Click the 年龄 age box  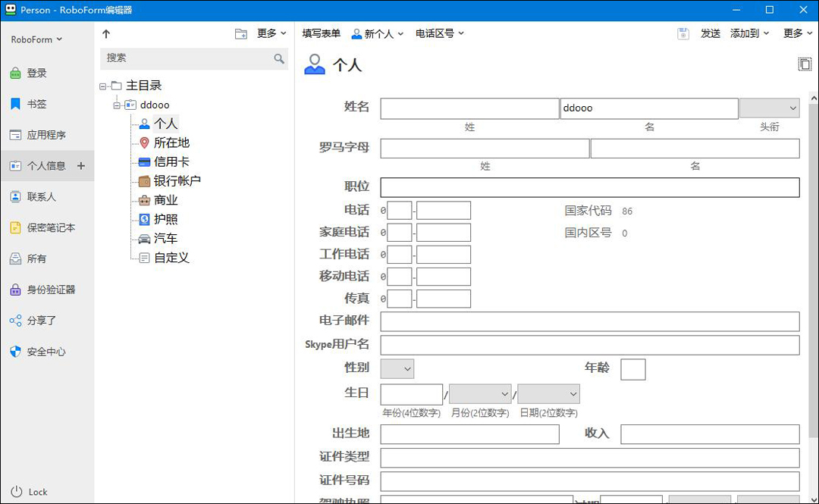pyautogui.click(x=633, y=369)
